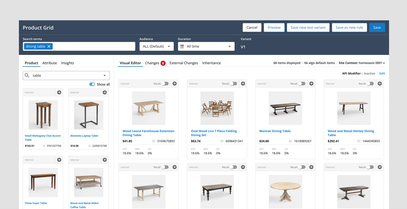Screen dimensions: 407x209
Task: Open Oval Wood Lira 7 Piece Folding link
Action: coord(214,133)
